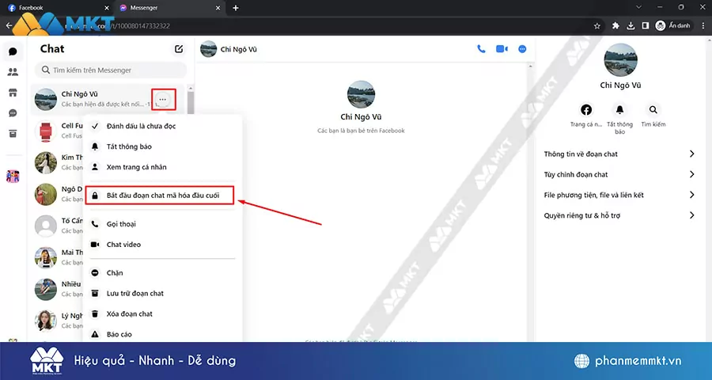Select 'Báo cáo' menu item
The width and height of the screenshot is (712, 380).
pos(161,334)
